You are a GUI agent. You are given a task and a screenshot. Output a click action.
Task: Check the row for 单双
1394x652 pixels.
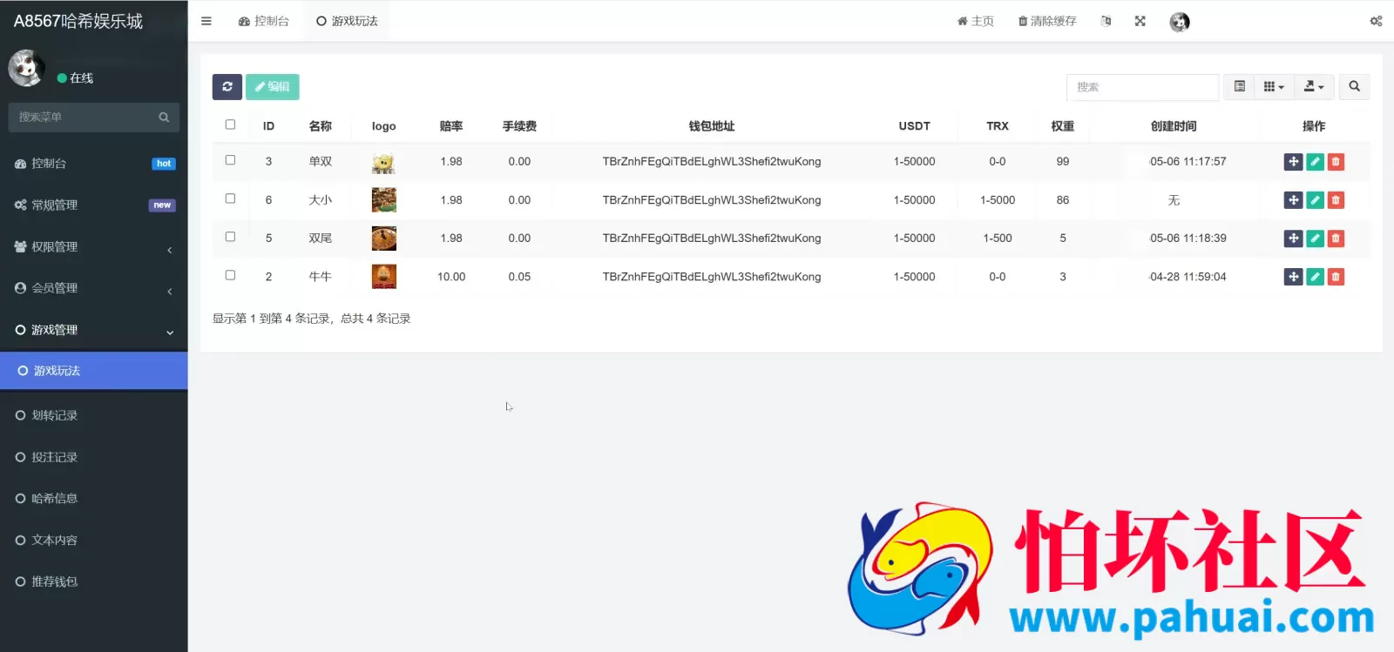pos(230,160)
